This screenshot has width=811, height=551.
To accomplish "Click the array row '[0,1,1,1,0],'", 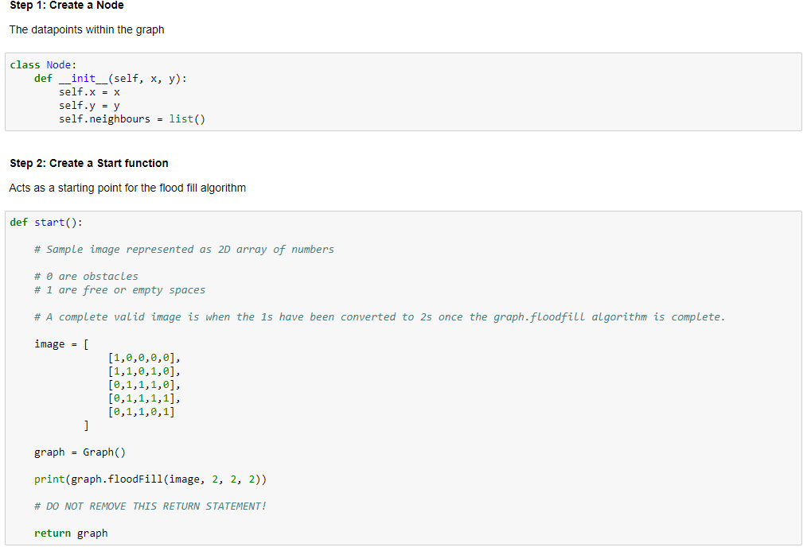I will coord(144,385).
